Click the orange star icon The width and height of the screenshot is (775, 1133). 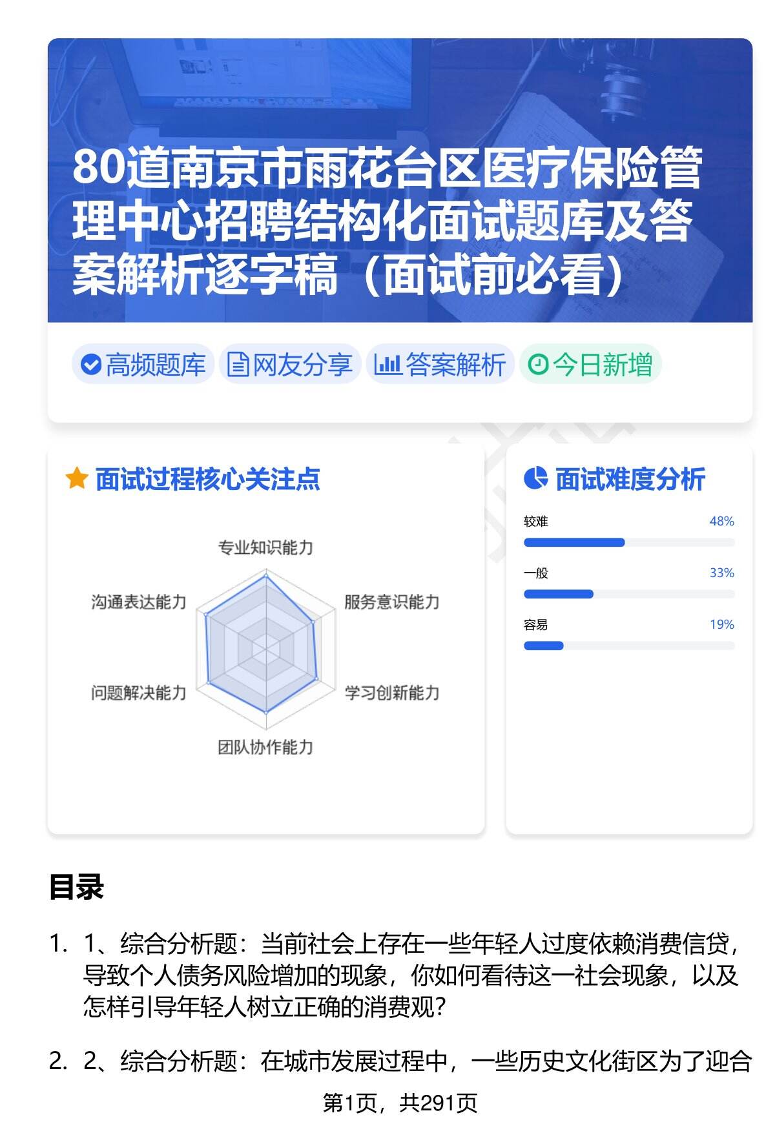pyautogui.click(x=77, y=479)
